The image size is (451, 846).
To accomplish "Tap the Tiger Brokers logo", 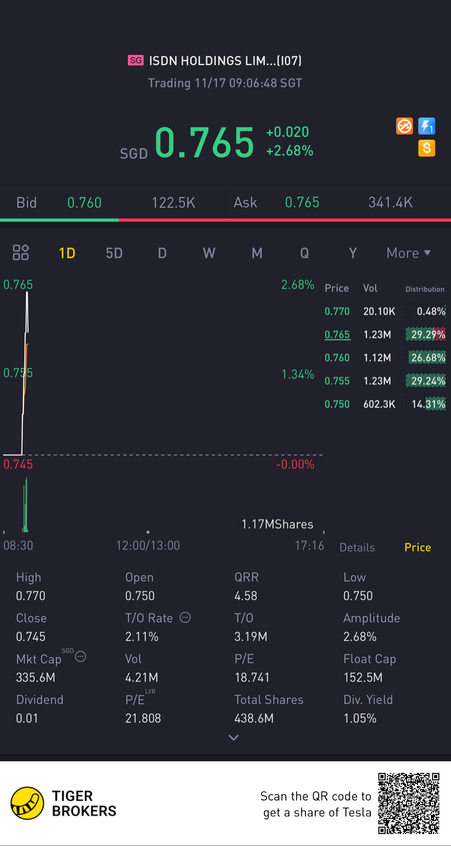I will (x=27, y=803).
